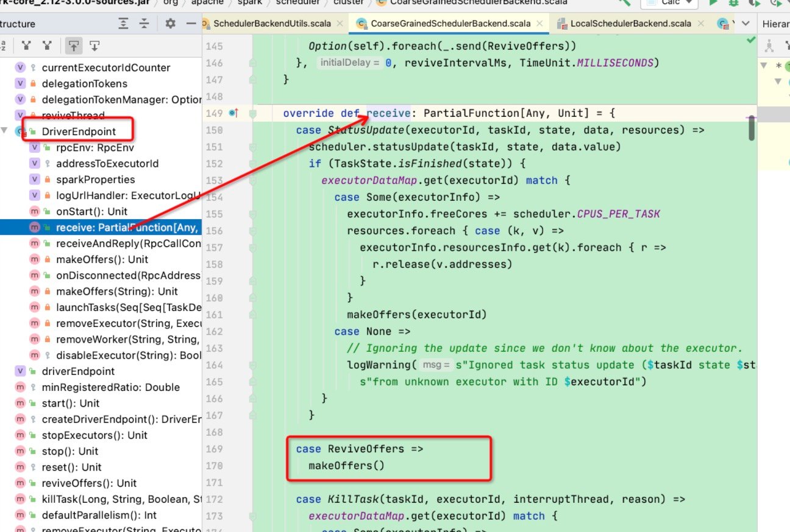Screen dimensions: 790x532
Task: Select sparkProperties field in Structure
Action: tap(96, 180)
